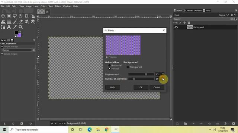Open the layer mode group switcher dropdown
Screen dimensions: 238x133
tap(234, 15)
